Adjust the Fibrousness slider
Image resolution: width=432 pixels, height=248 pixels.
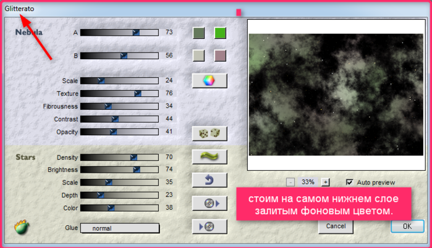click(119, 106)
